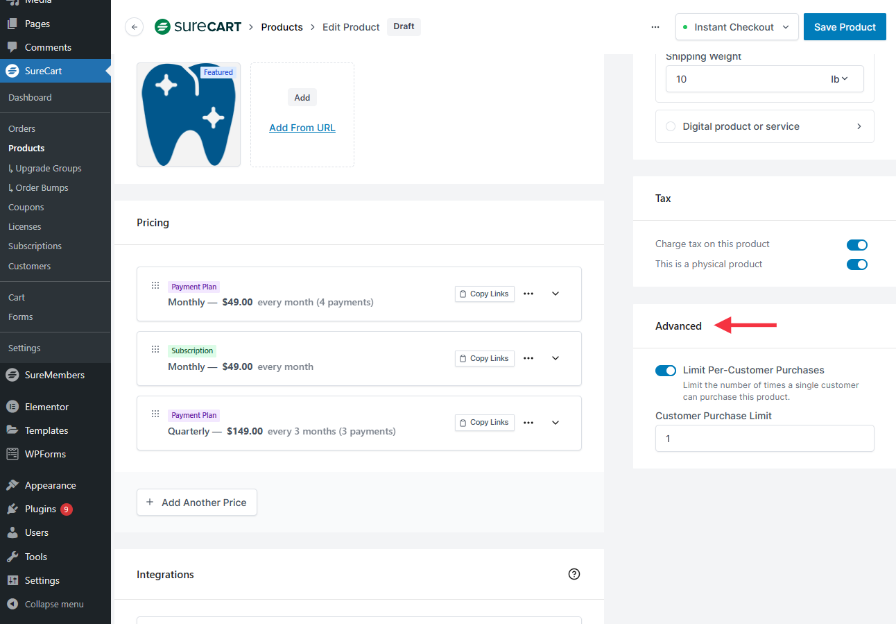Open the Elementor menu icon in the sidebar

click(x=12, y=407)
